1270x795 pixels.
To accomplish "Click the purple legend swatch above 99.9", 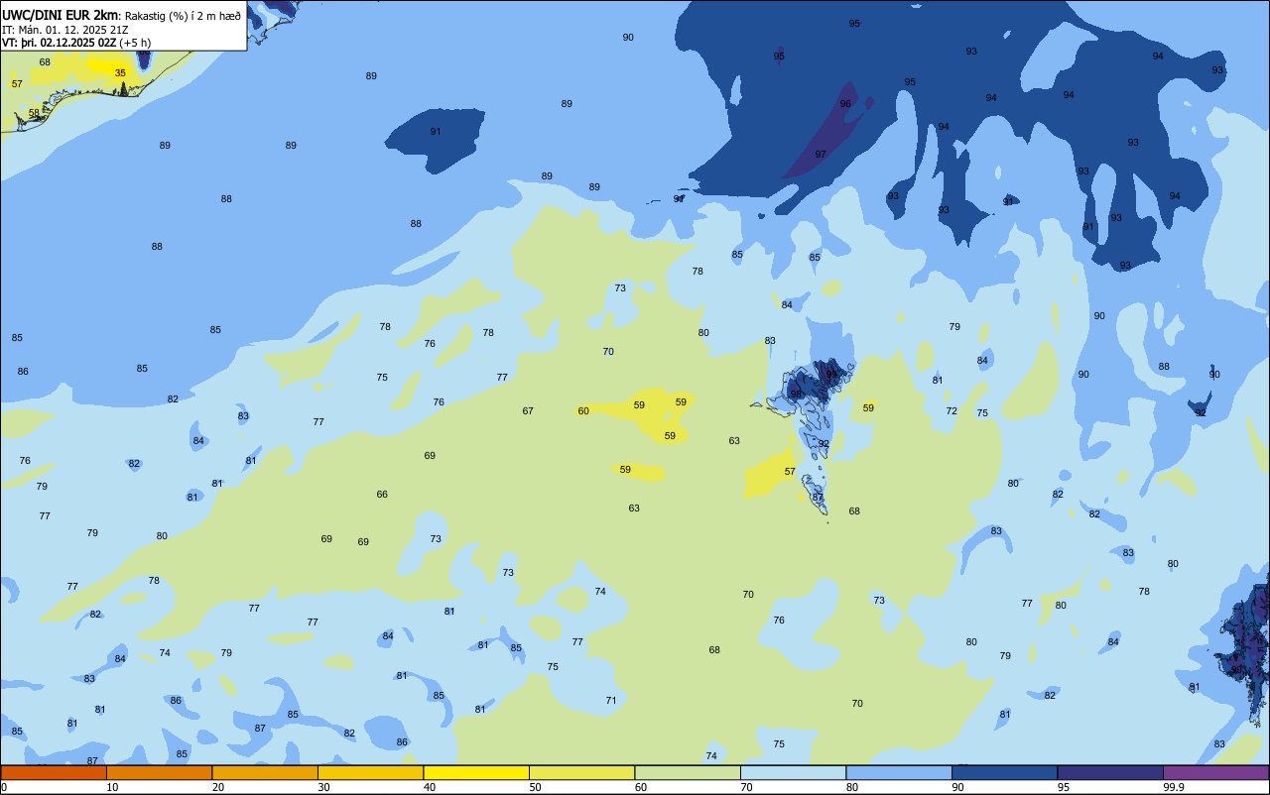I will pos(1215,772).
